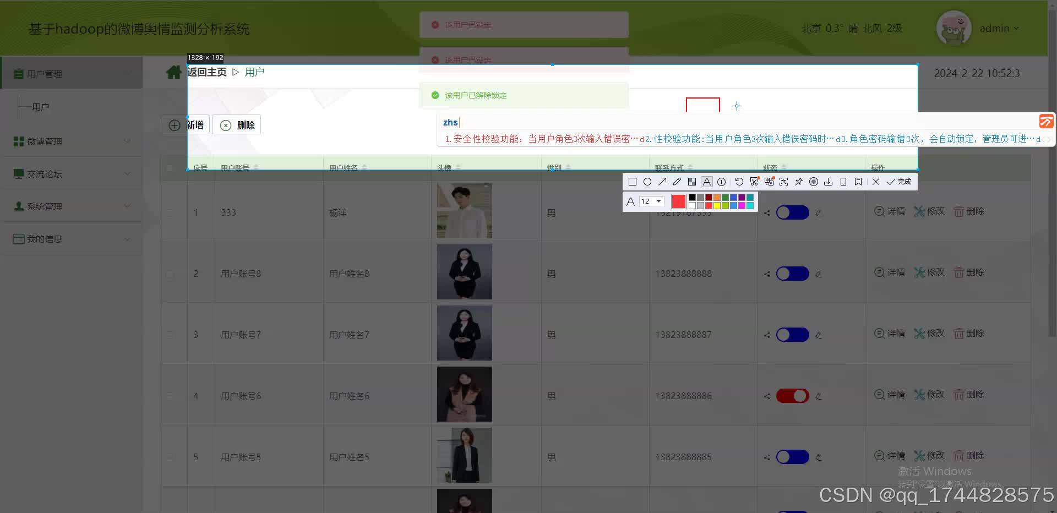Select the numbered step marker tool
Screen dimensions: 1057x513
coord(722,182)
